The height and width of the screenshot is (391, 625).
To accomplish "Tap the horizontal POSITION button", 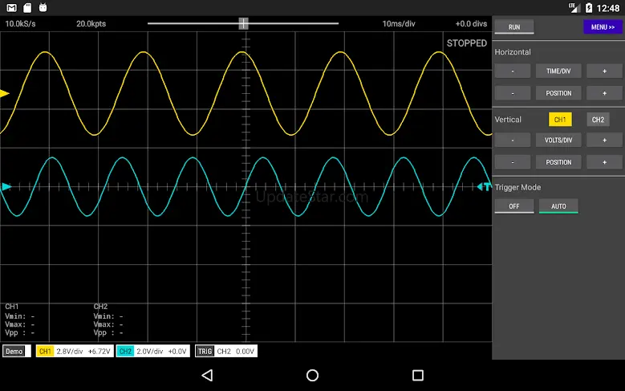I will (558, 93).
